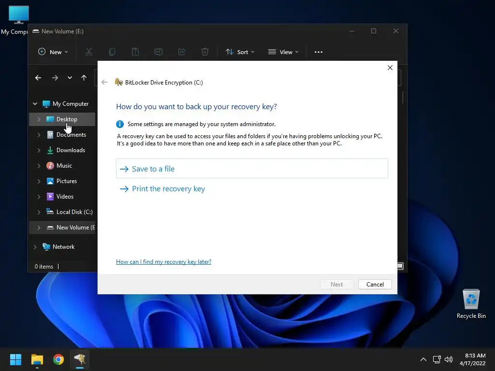Screen dimensions: 495x371
Task: Select My Computer in the navigation pane
Action: point(71,104)
